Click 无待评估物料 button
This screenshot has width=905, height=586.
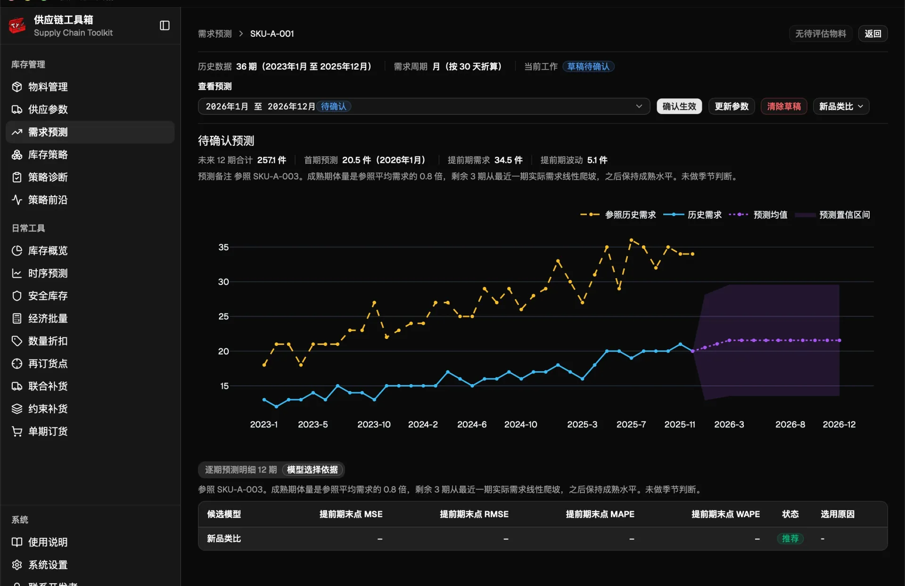(821, 34)
